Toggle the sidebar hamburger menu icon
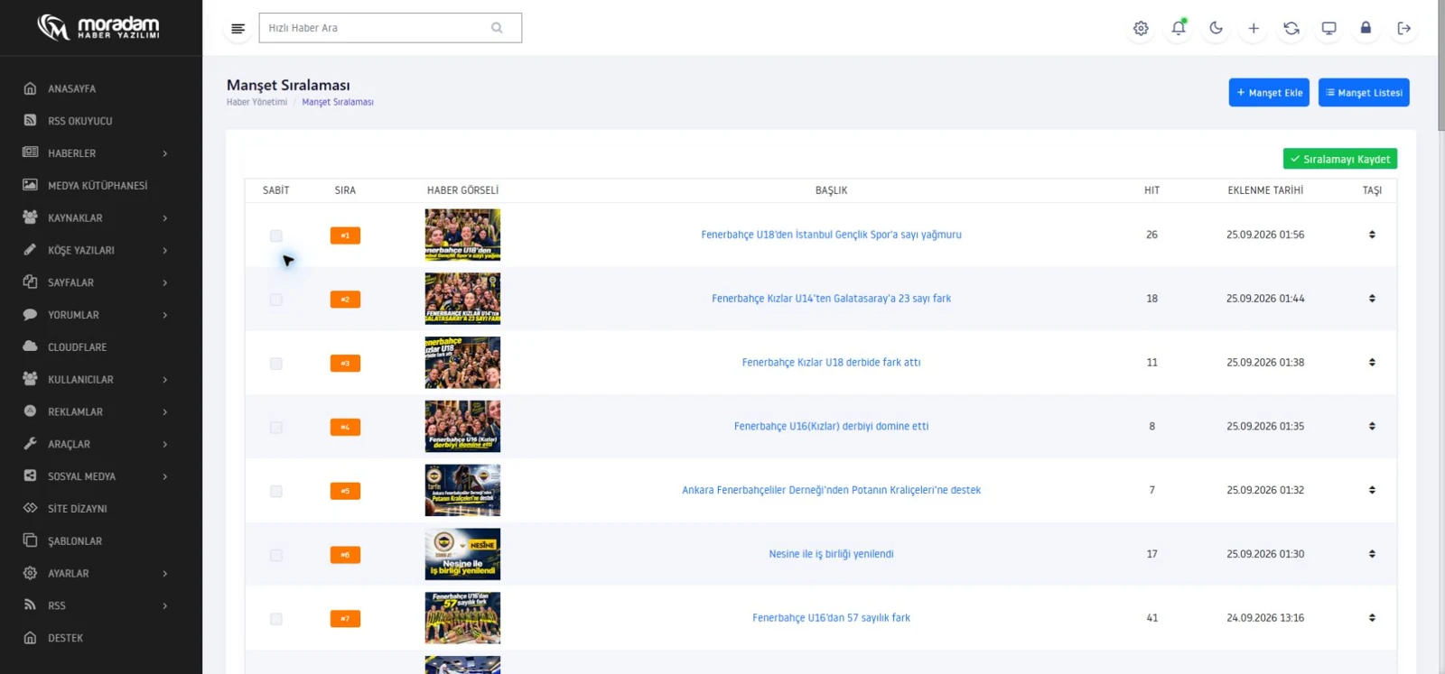Image resolution: width=1445 pixels, height=674 pixels. pos(238,29)
